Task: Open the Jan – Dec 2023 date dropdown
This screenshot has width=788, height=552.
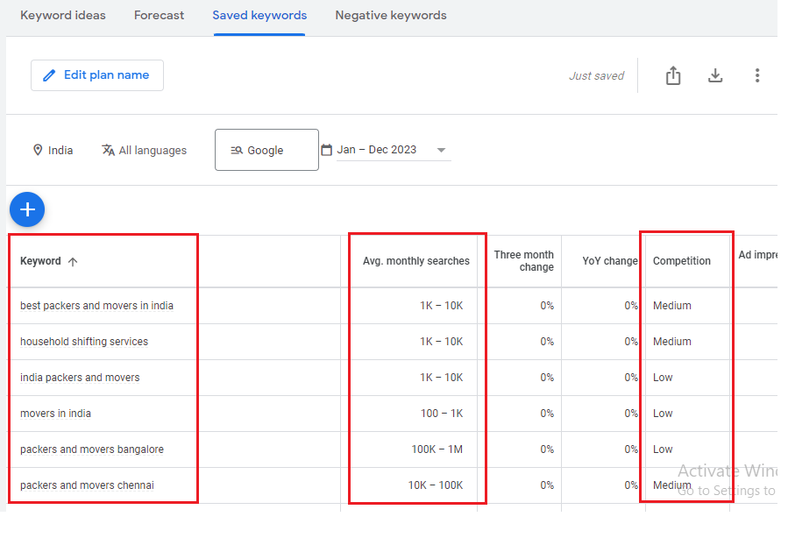Action: coord(441,150)
